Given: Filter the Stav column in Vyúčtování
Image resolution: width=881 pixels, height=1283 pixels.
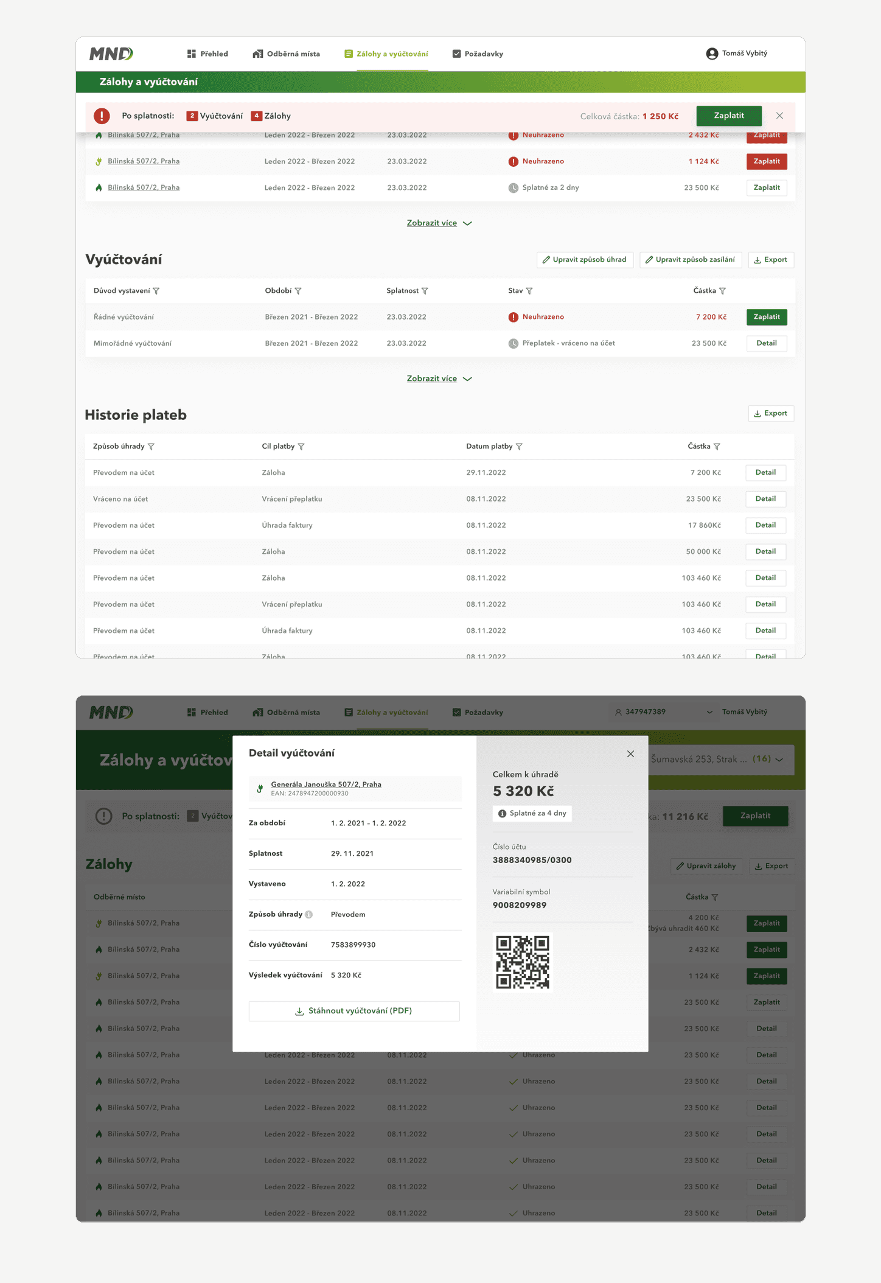Looking at the screenshot, I should [x=529, y=291].
